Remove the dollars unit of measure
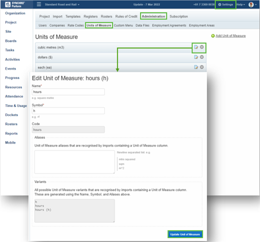The height and width of the screenshot is (242, 260). point(202,57)
